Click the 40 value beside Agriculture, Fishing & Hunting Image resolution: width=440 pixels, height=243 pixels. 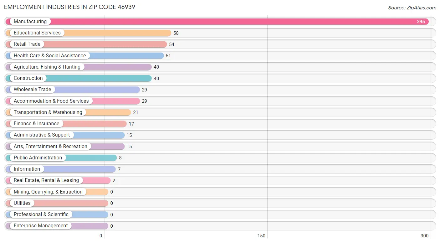156,67
